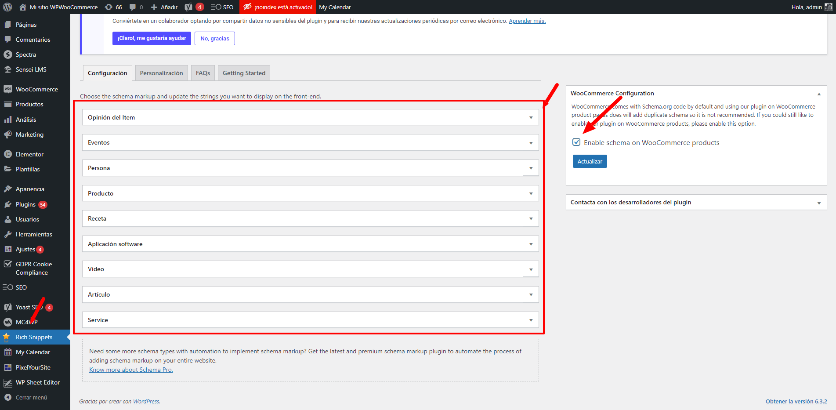Viewport: 836px width, 410px height.
Task: Switch to the FAQs tab
Action: pos(203,73)
